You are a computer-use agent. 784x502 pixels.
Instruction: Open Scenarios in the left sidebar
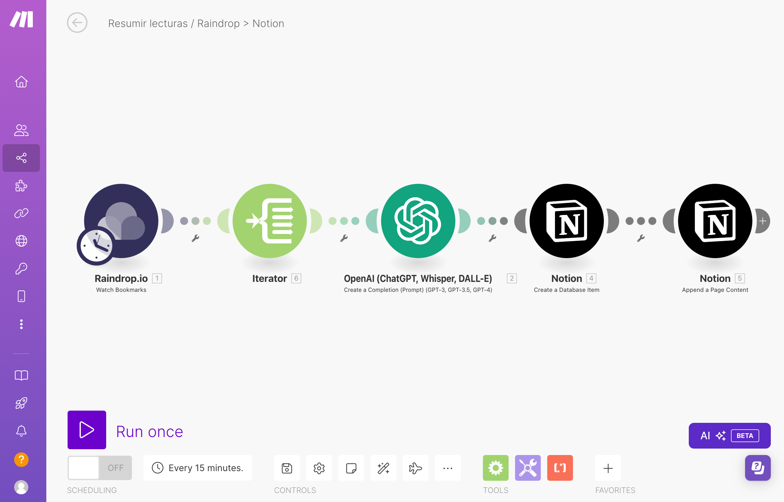click(21, 158)
